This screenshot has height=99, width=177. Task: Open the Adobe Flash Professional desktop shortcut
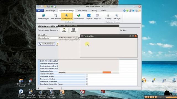click(103, 94)
